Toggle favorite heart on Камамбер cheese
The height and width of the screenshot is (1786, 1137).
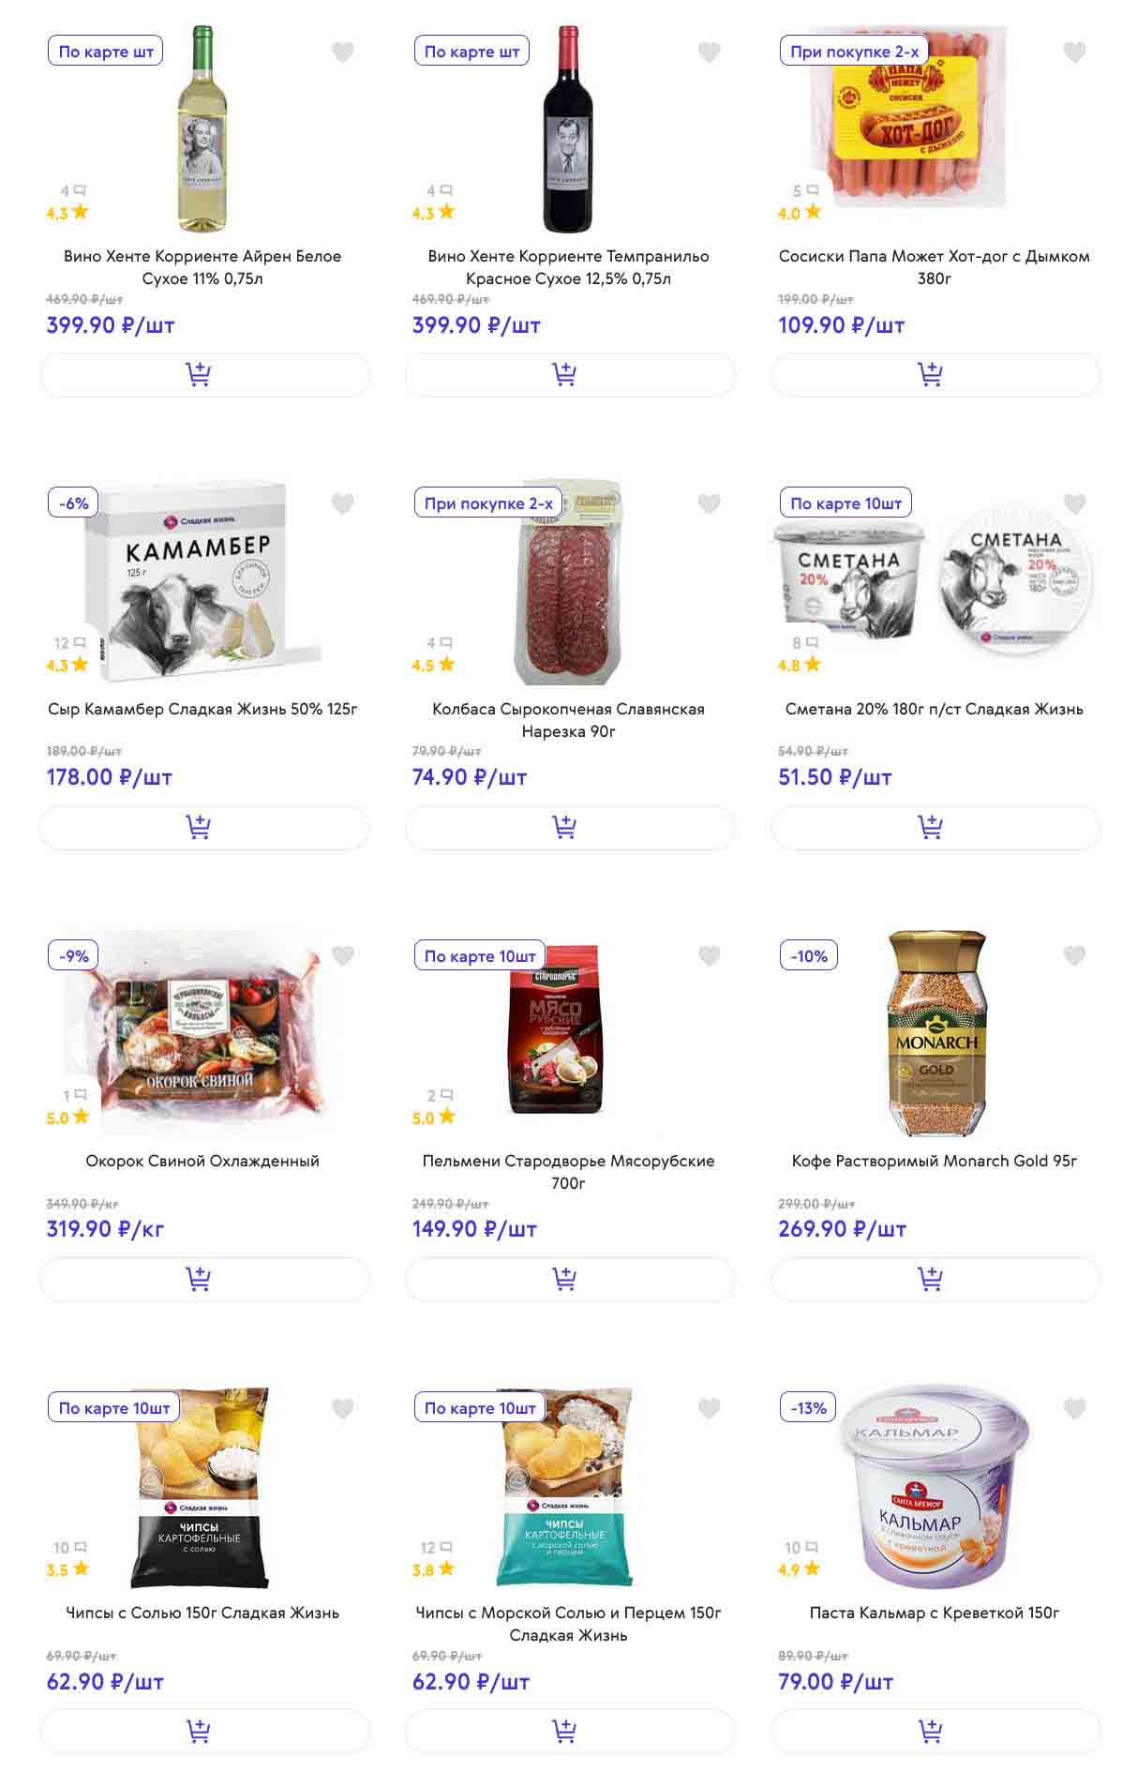pos(343,503)
